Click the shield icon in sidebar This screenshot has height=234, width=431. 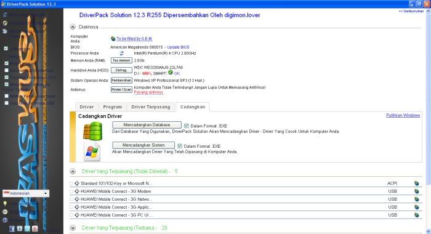coord(5,23)
